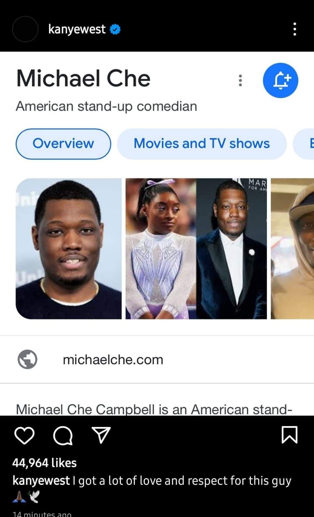Switch to Movies and TV shows tab
314x517 pixels.
point(202,144)
